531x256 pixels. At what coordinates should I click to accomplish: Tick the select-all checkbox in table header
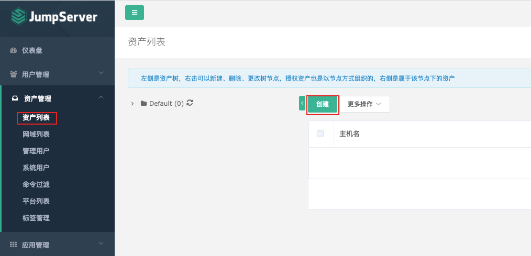[320, 133]
